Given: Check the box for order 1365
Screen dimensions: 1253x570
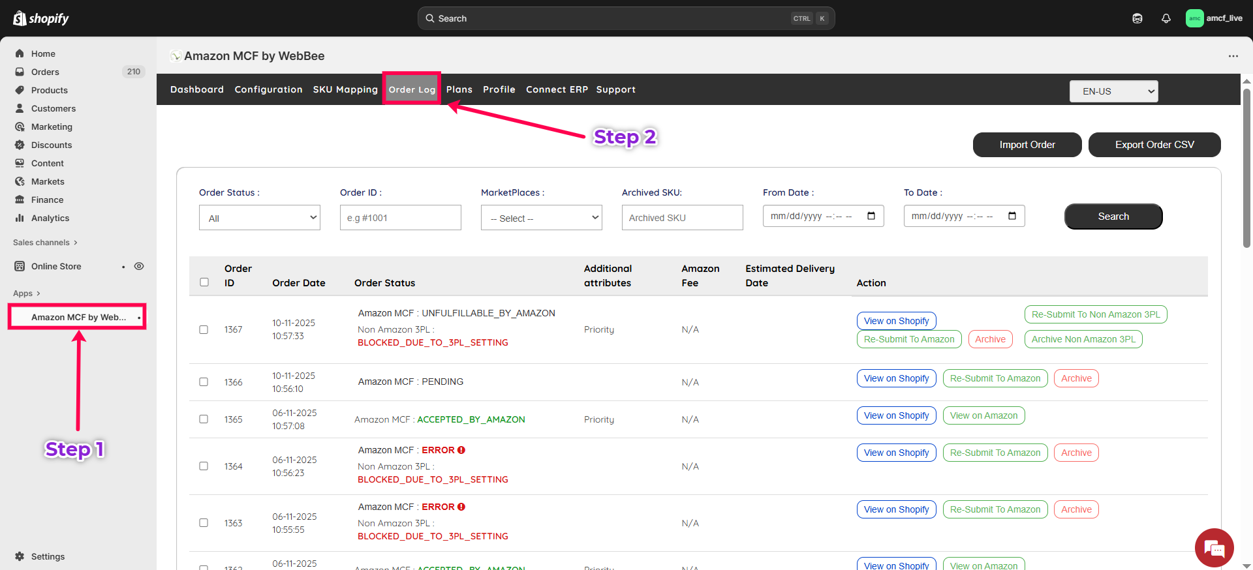Looking at the screenshot, I should 204,419.
